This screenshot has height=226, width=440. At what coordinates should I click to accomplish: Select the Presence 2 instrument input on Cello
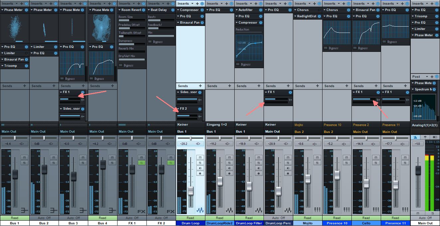tap(366, 125)
